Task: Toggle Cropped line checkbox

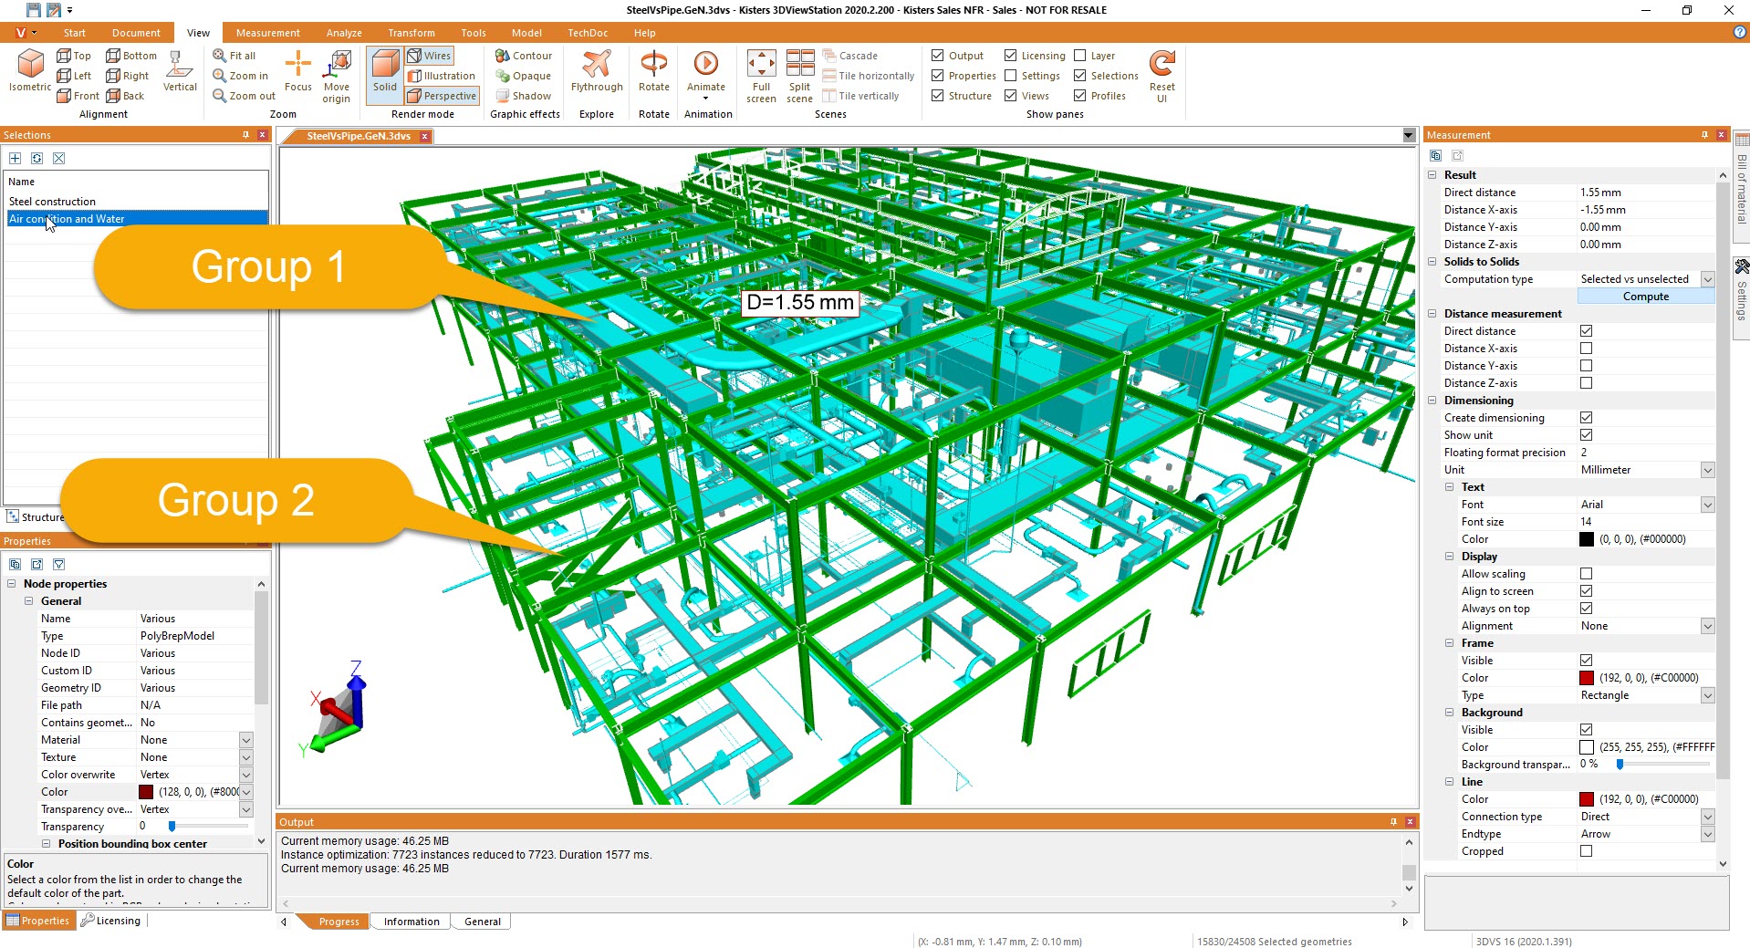Action: coord(1586,851)
